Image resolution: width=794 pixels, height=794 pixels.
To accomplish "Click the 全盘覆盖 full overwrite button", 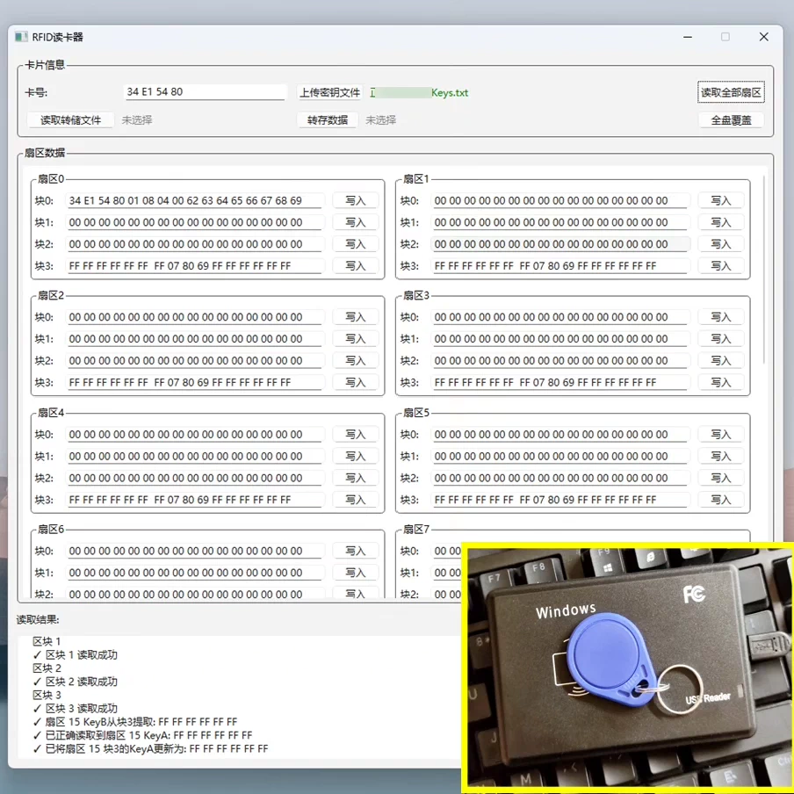I will click(x=732, y=120).
